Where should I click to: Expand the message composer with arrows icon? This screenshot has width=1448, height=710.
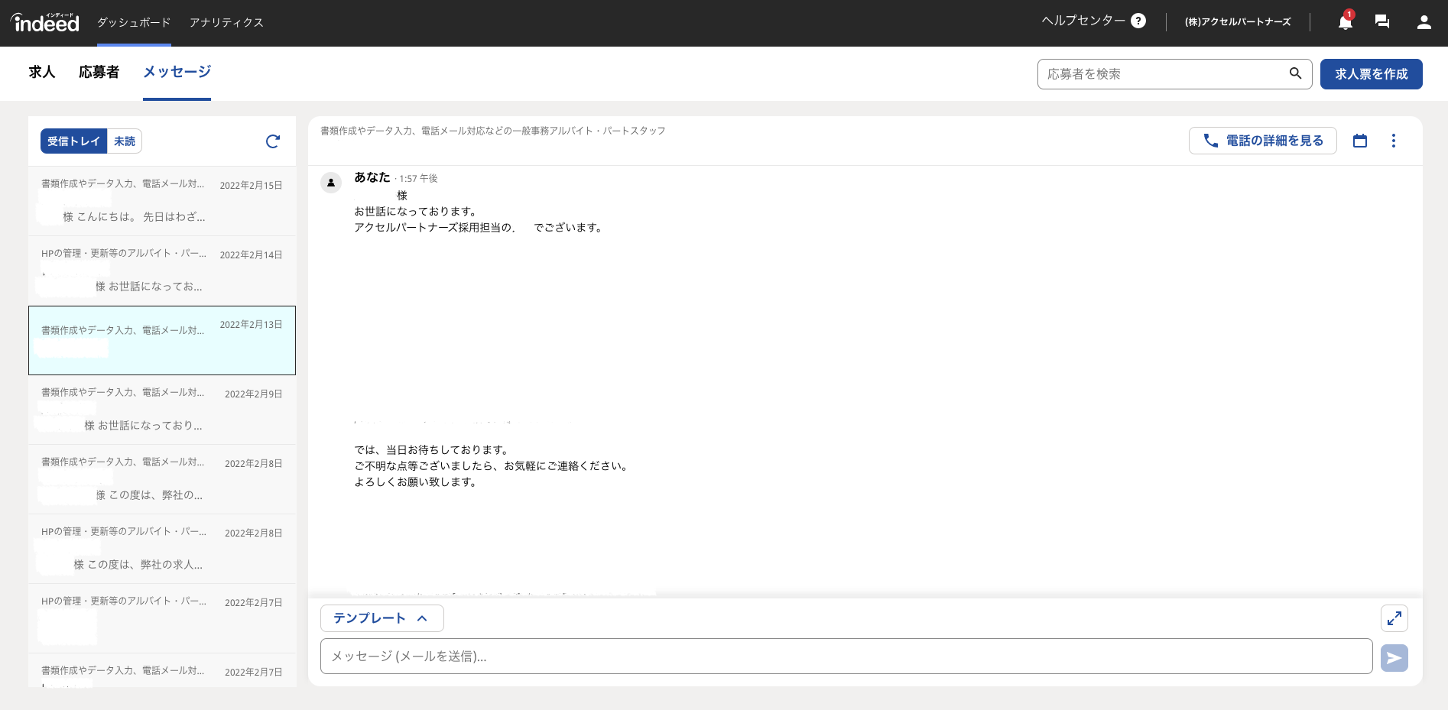pyautogui.click(x=1394, y=618)
